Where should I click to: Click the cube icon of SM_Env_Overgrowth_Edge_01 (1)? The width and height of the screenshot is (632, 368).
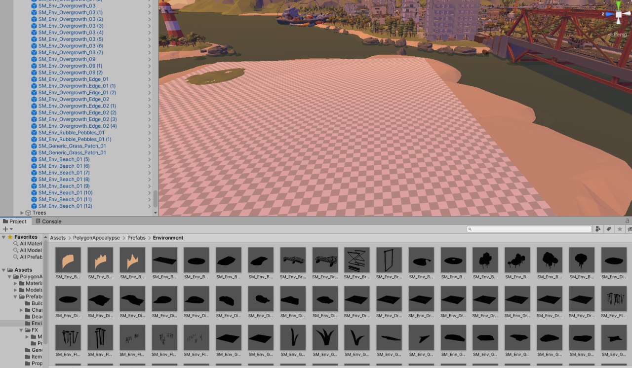(x=34, y=86)
